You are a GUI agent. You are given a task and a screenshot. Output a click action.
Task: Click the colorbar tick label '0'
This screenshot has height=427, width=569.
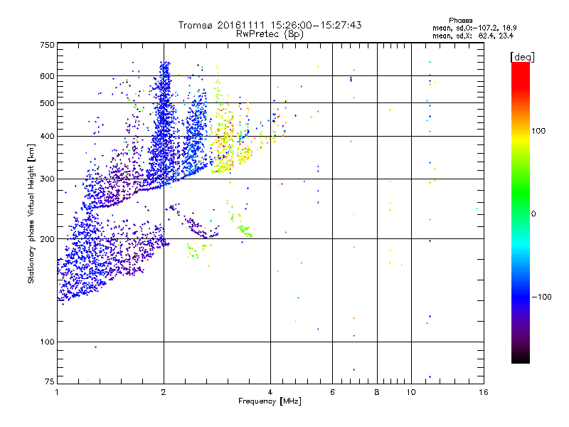pyautogui.click(x=533, y=213)
